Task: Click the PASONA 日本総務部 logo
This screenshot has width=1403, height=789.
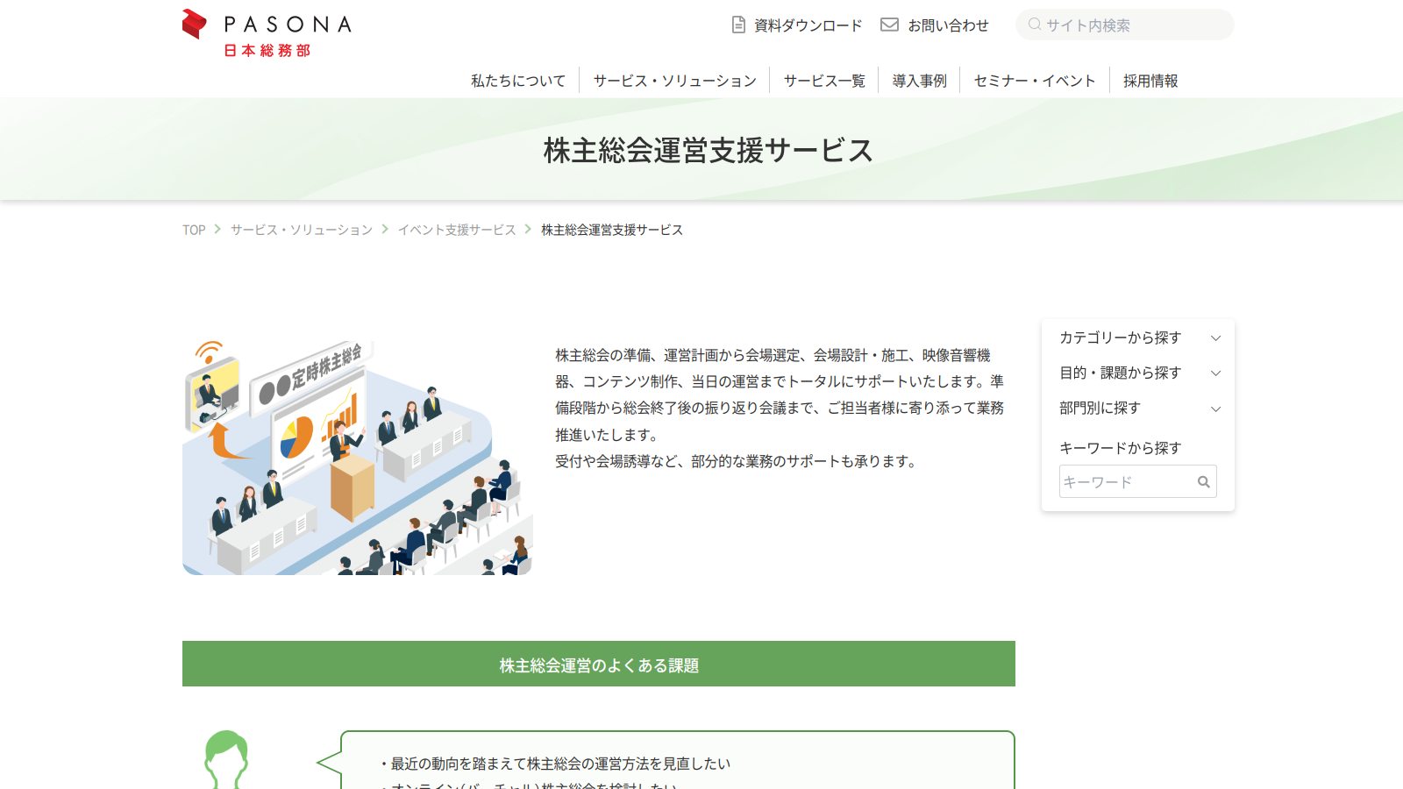Action: [x=267, y=33]
